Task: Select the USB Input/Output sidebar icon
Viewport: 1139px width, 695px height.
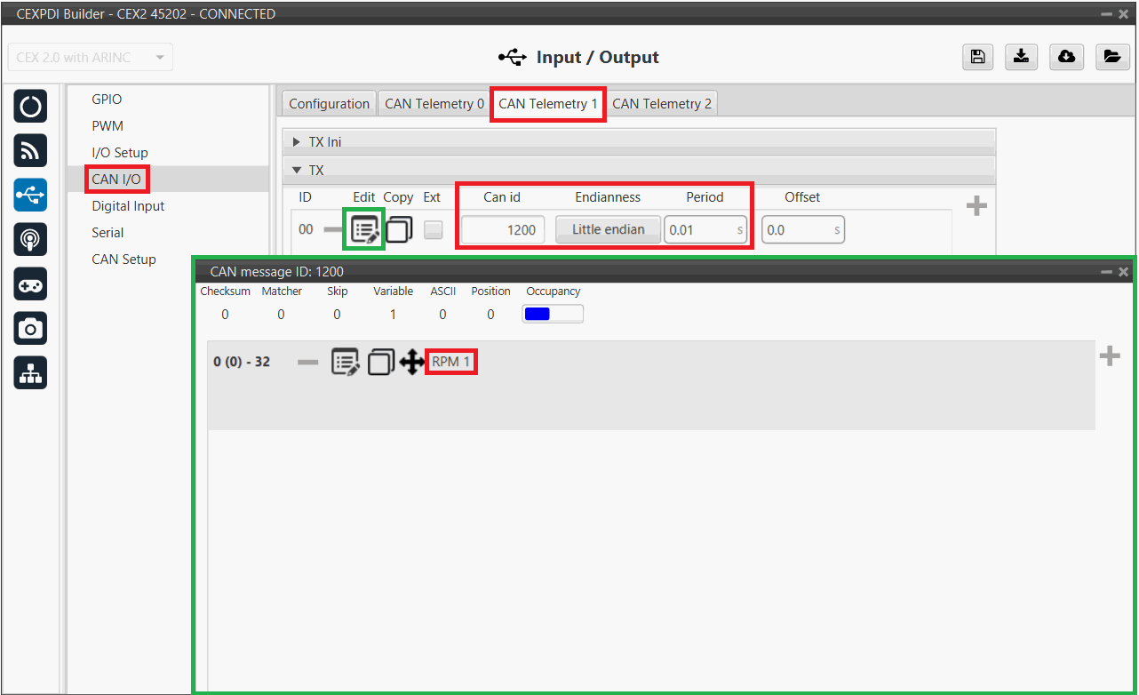Action: click(30, 195)
